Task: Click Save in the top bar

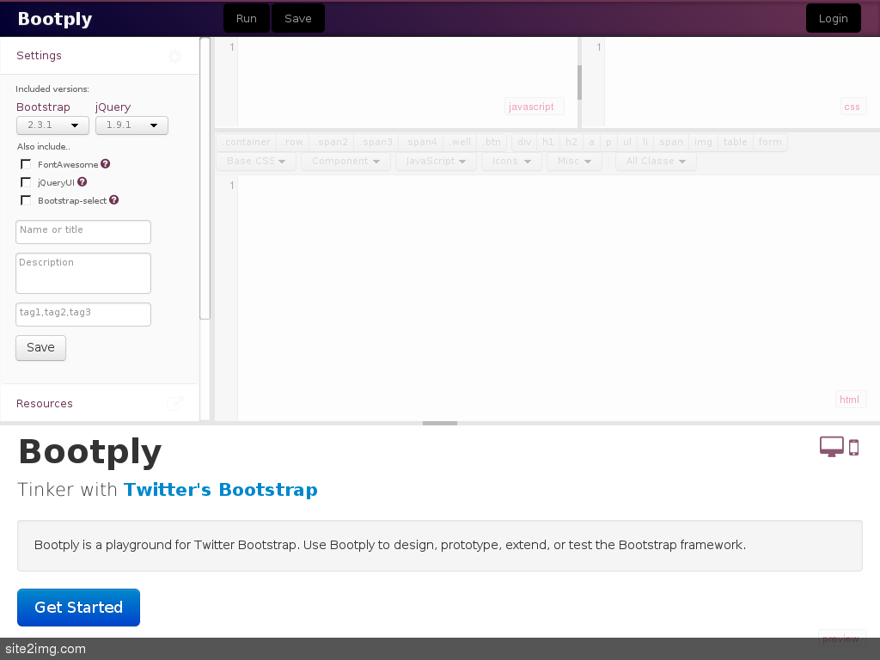Action: 298,18
